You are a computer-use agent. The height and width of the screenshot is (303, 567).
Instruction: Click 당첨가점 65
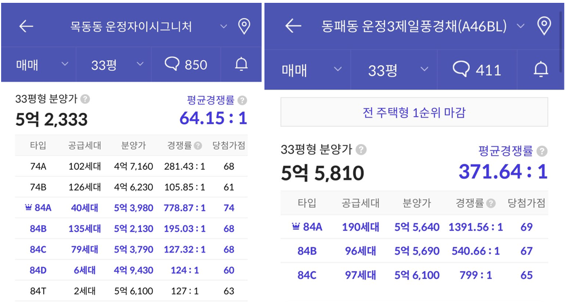coord(527,275)
